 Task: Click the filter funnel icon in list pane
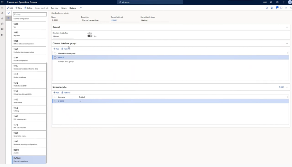point(9,13)
